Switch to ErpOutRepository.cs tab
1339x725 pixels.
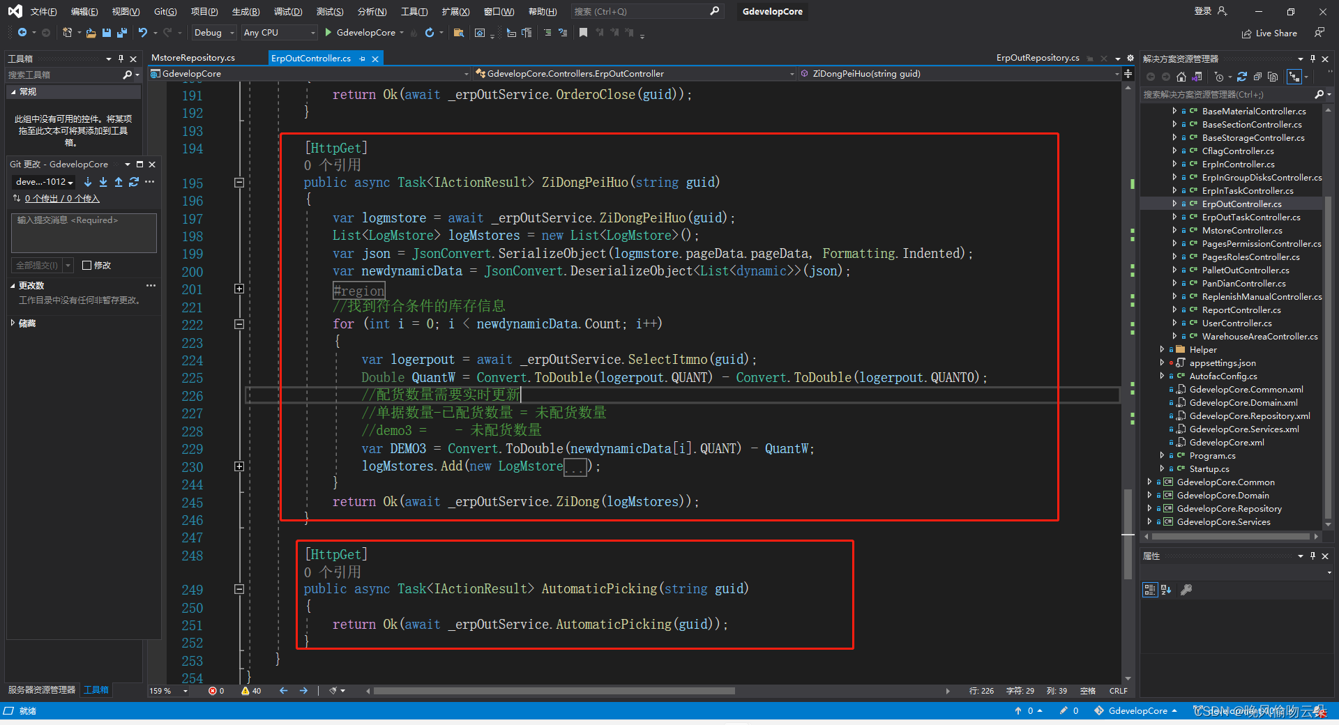coord(1038,58)
